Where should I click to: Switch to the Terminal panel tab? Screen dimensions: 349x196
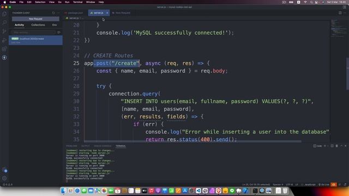[121, 146]
